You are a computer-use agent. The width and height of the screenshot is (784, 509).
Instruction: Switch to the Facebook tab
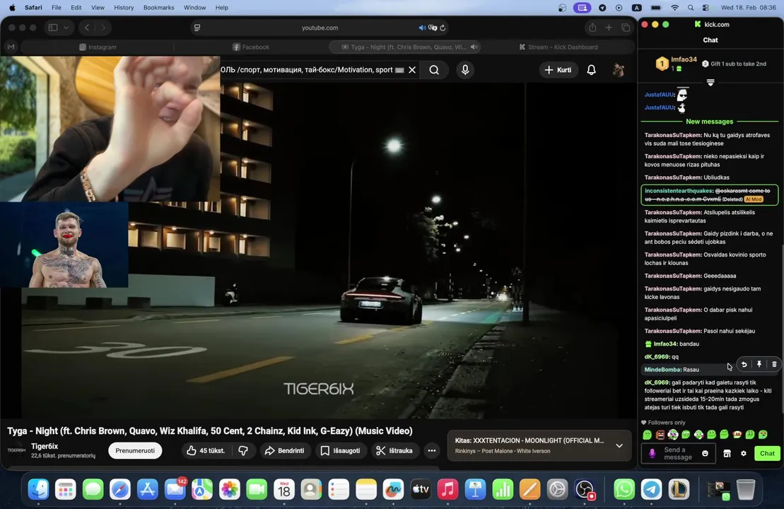(251, 47)
